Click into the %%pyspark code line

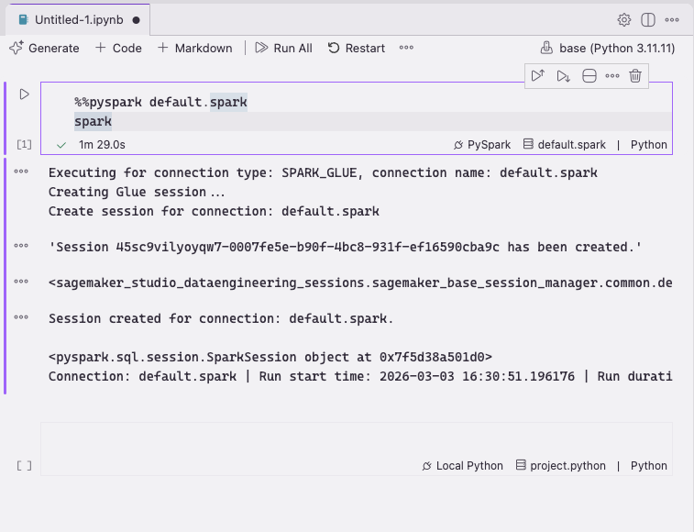[x=160, y=103]
